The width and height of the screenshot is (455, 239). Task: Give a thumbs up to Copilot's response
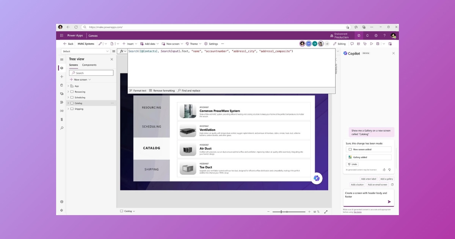(384, 170)
